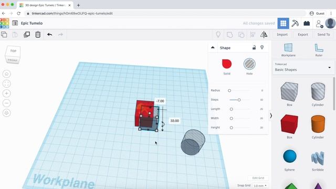Image resolution: width=336 pixels, height=189 pixels.
Task: Set shape to Solid
Action: [227, 67]
